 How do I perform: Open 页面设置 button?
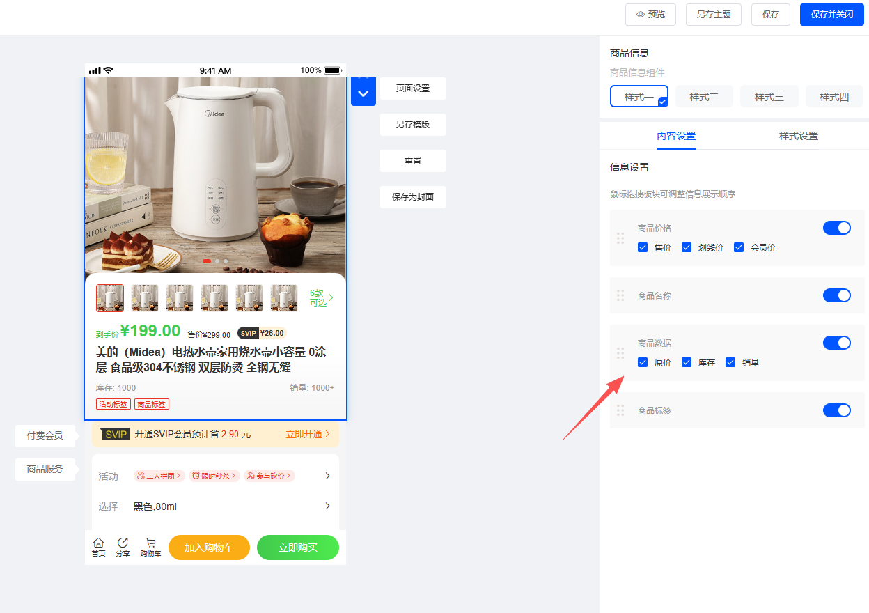tap(413, 88)
